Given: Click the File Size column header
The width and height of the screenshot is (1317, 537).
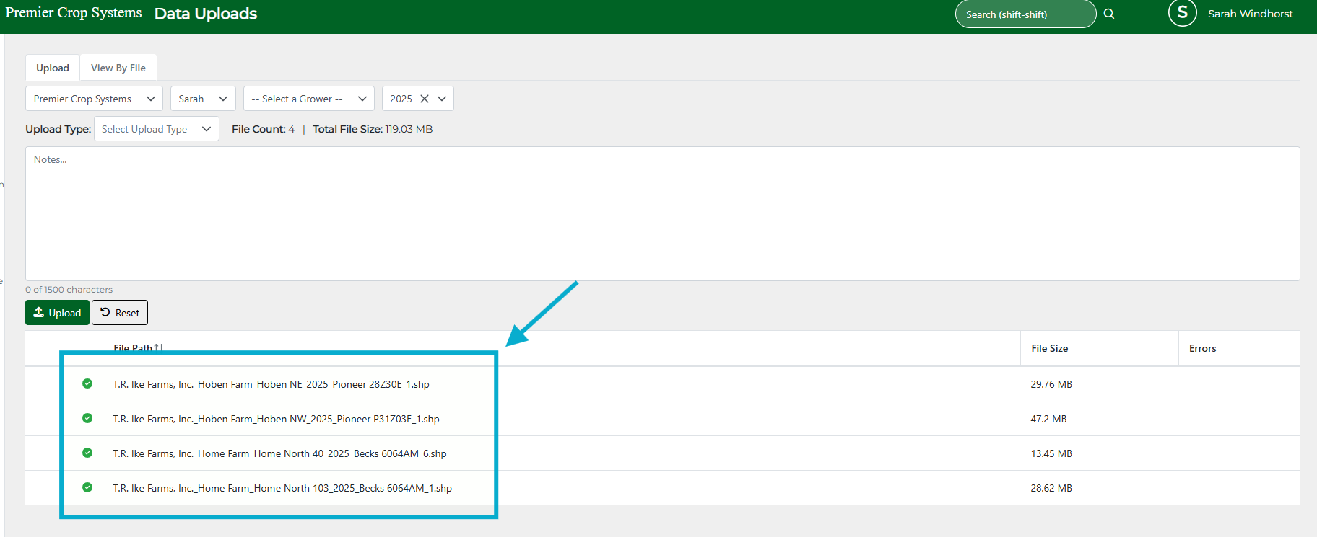Looking at the screenshot, I should (1049, 348).
